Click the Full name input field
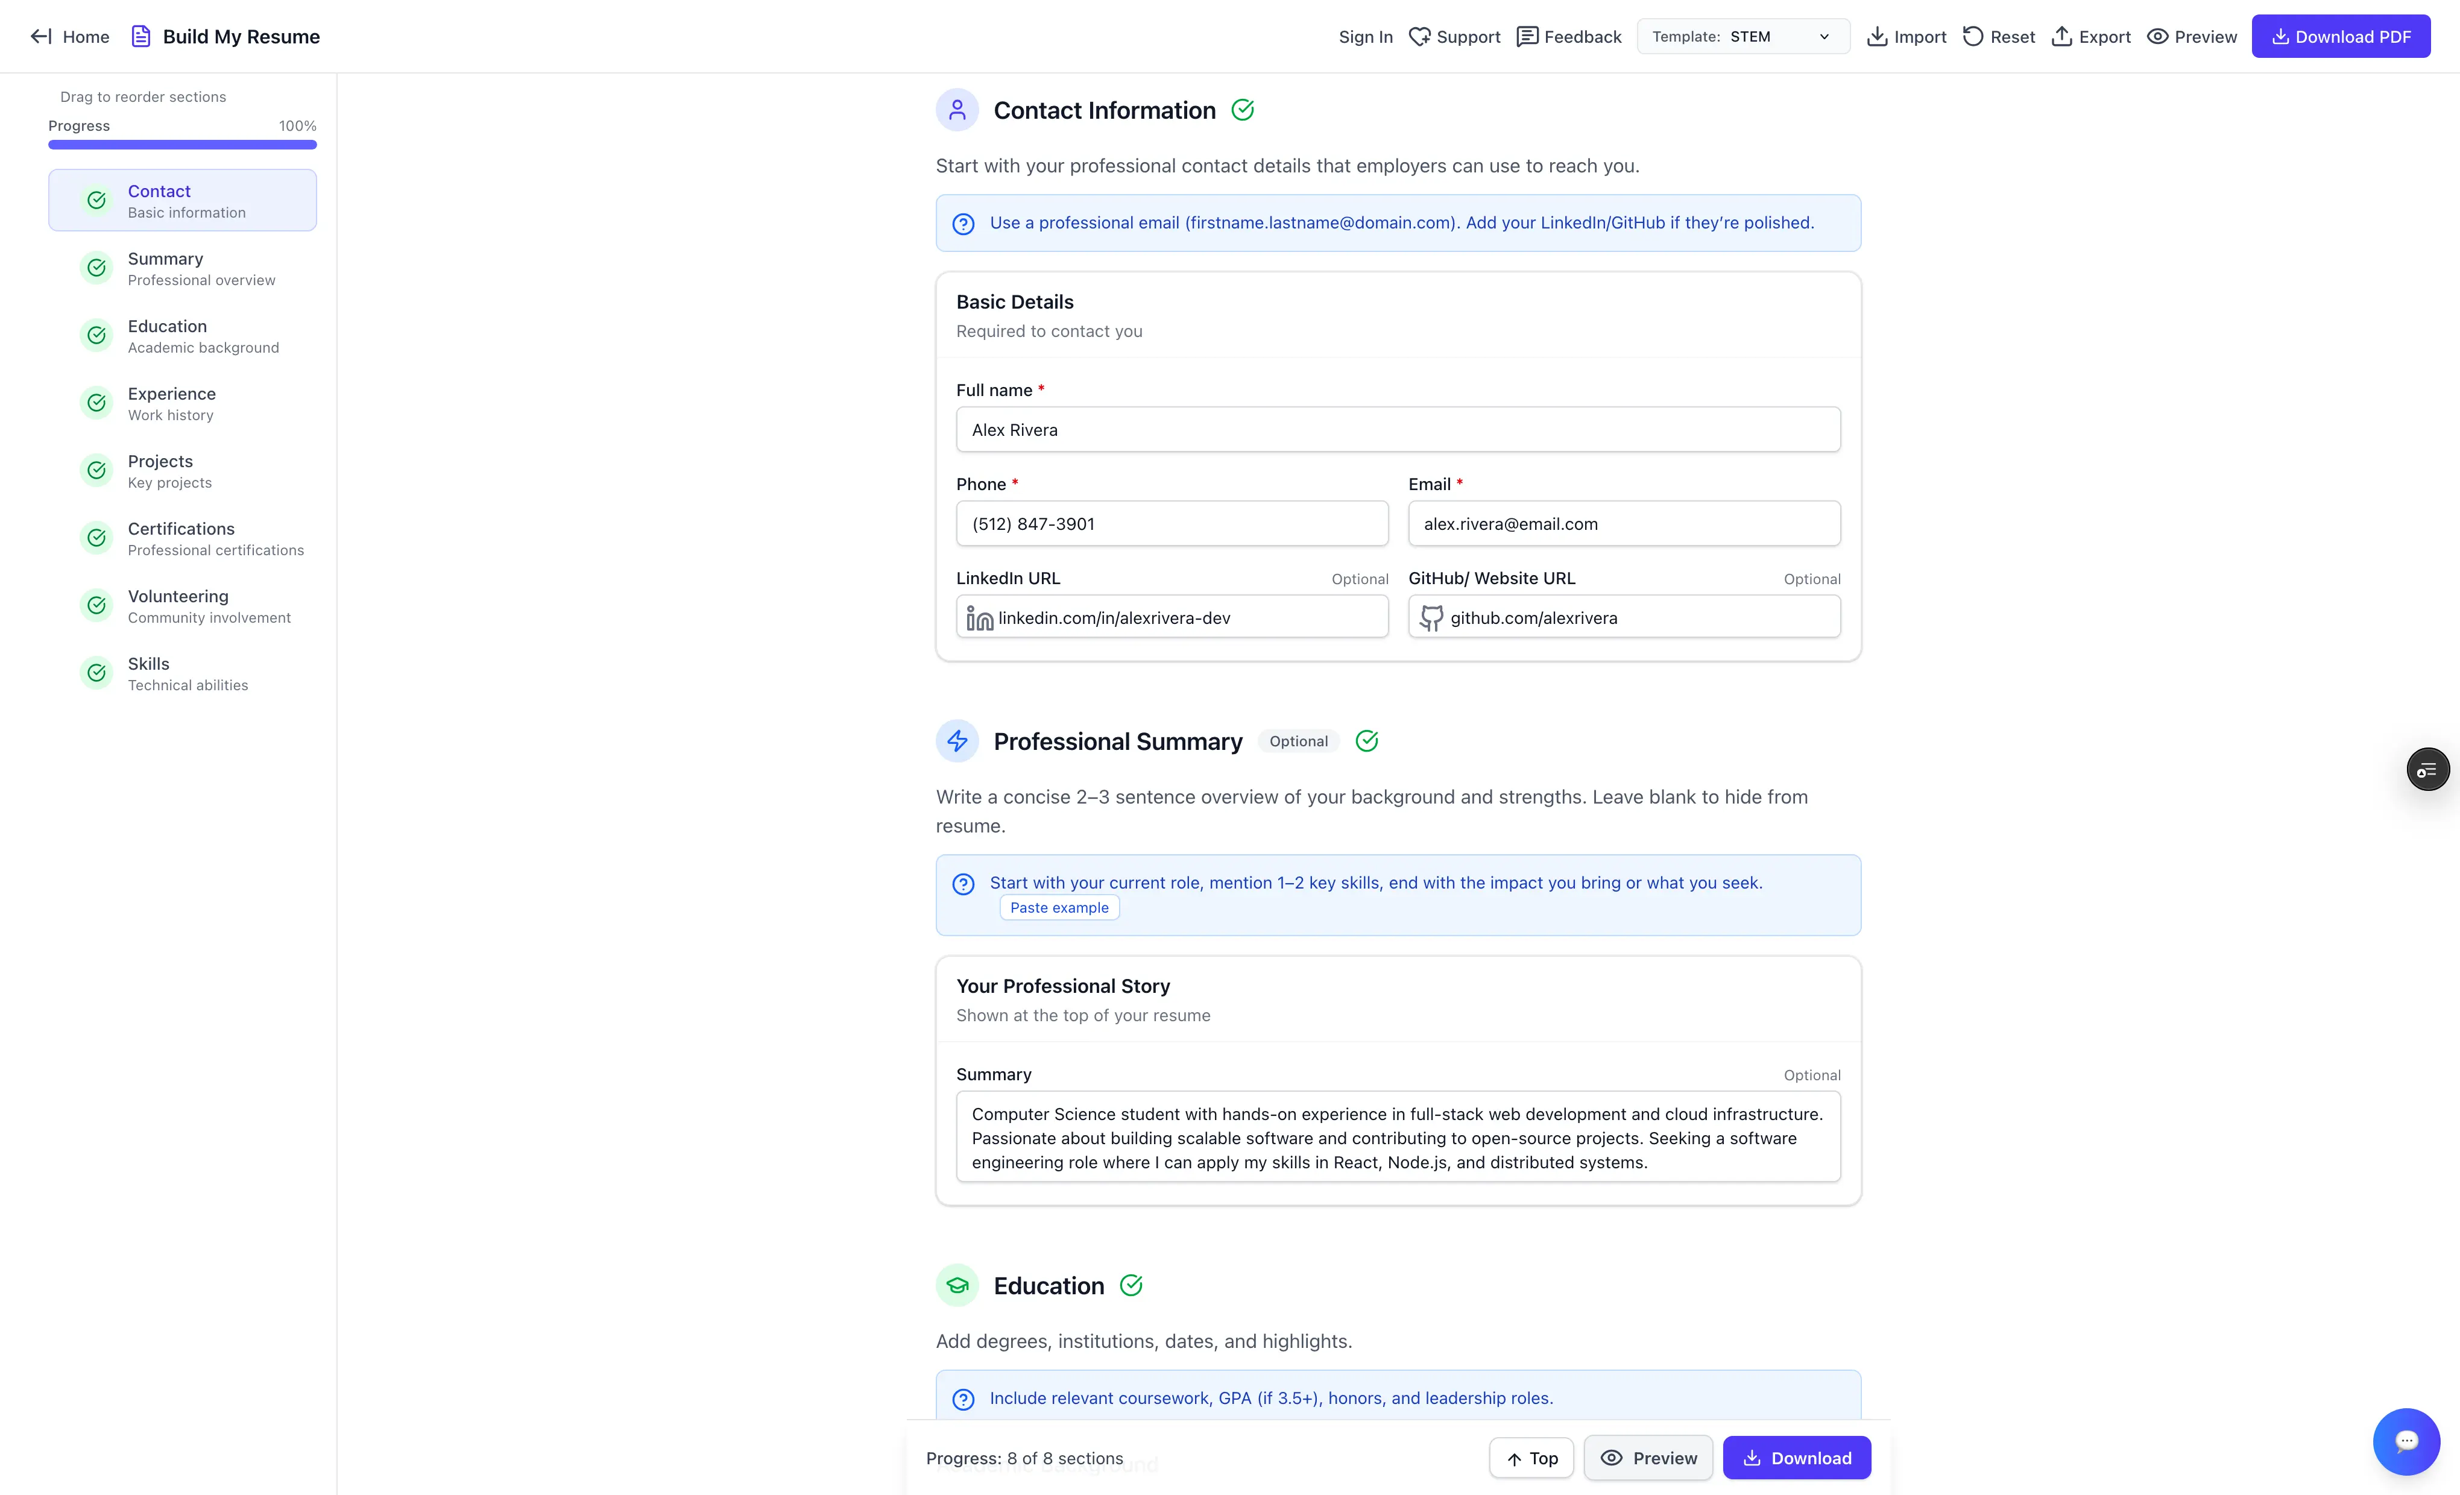 click(1398, 429)
